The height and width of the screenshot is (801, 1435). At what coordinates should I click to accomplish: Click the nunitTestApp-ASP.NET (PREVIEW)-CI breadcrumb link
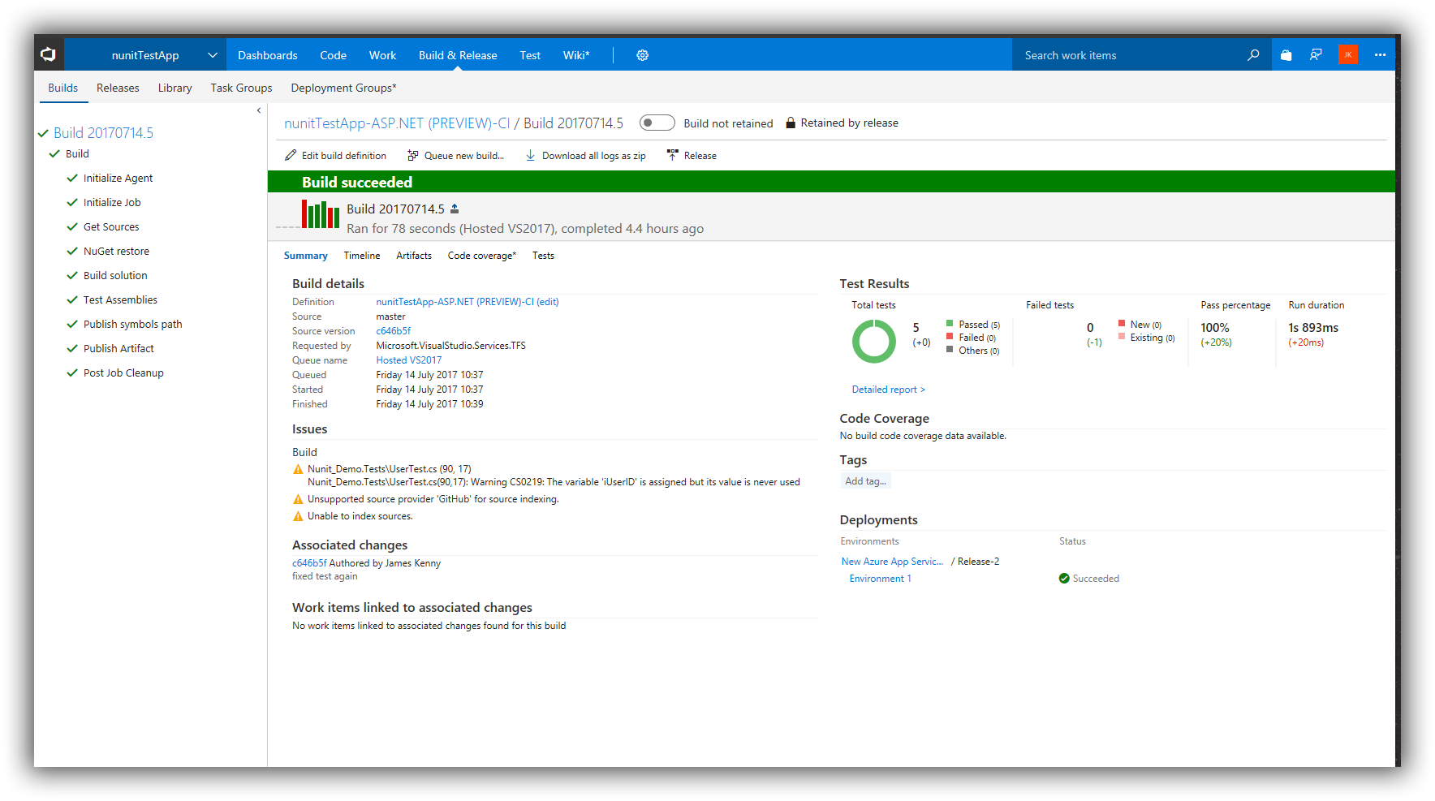click(397, 123)
